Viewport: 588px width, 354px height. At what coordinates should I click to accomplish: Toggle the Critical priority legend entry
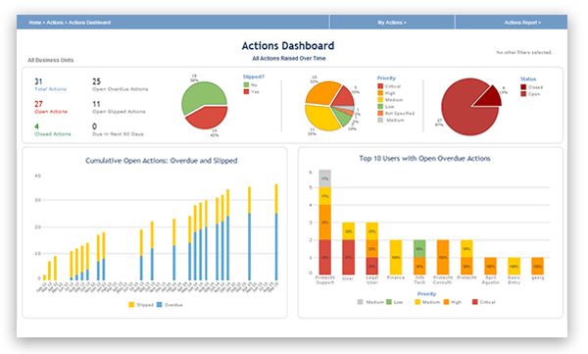(x=389, y=86)
